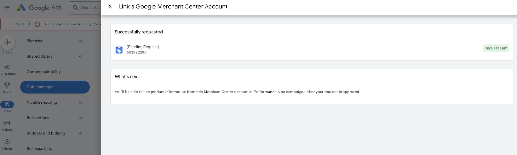Expand the Shared library section

coord(80,56)
